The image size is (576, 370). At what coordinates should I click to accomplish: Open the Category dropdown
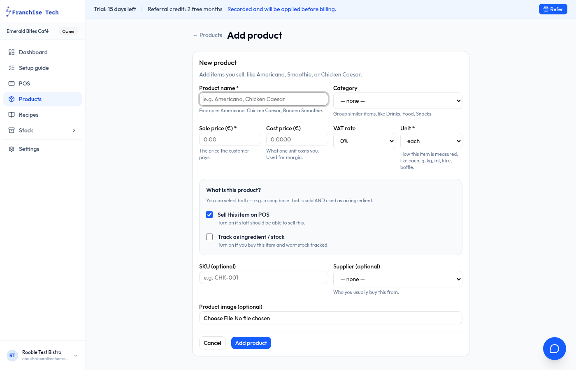tap(398, 101)
